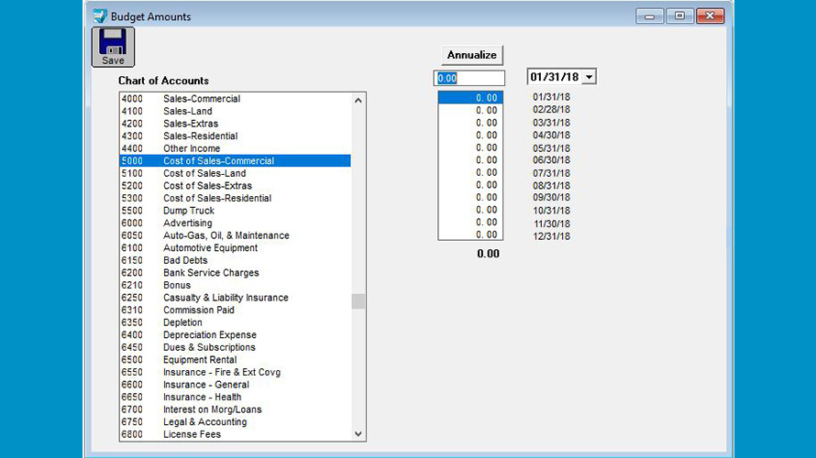Screen dimensions: 816x458
Task: Select account 4000 Sales-Commercial
Action: [x=202, y=99]
